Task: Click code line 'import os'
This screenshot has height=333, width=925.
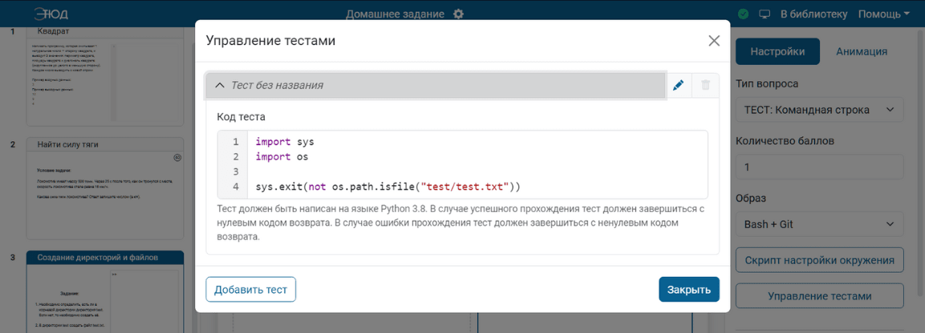Action: 282,157
